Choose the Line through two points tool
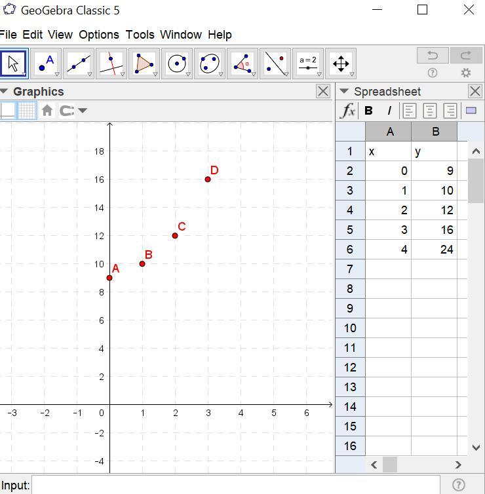Viewport: 485px width, 494px height. coord(79,64)
